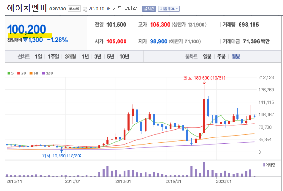This screenshot has height=191, width=283.
Task: Click the purple 거래량 volume legend
Action: [269, 165]
